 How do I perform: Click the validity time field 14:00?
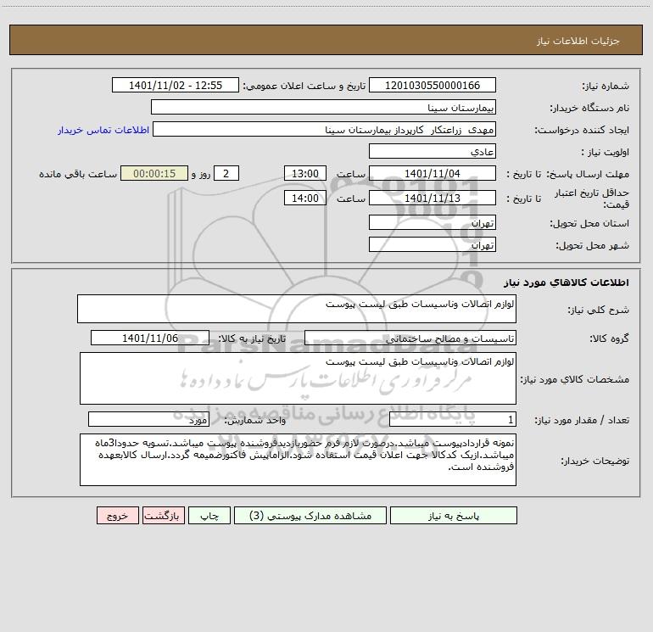tap(304, 198)
